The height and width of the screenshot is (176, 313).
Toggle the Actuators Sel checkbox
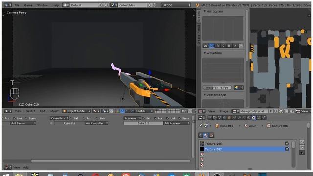(x=143, y=118)
